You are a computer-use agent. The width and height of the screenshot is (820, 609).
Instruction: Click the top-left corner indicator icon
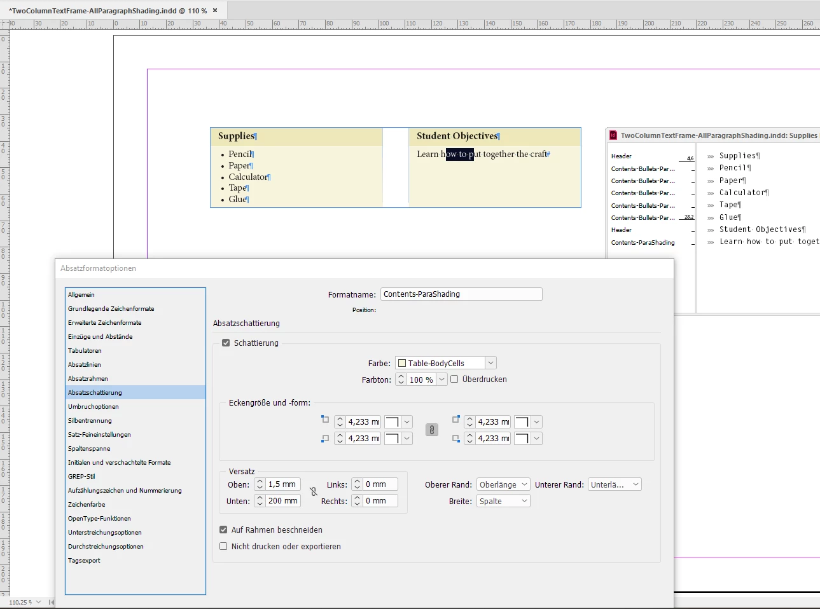pos(325,420)
